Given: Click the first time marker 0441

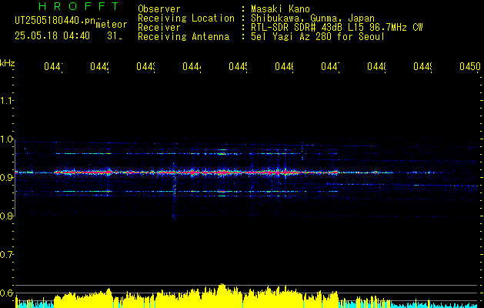Looking at the screenshot, I should (53, 66).
